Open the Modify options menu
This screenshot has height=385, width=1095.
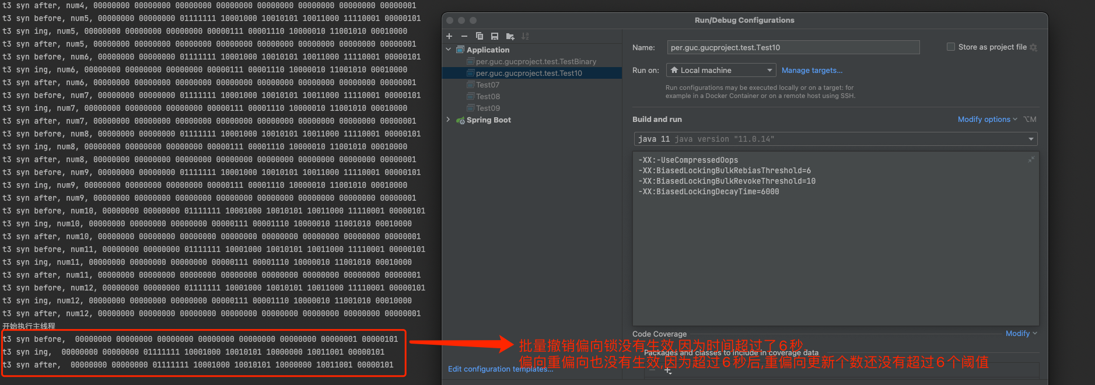[x=986, y=119]
